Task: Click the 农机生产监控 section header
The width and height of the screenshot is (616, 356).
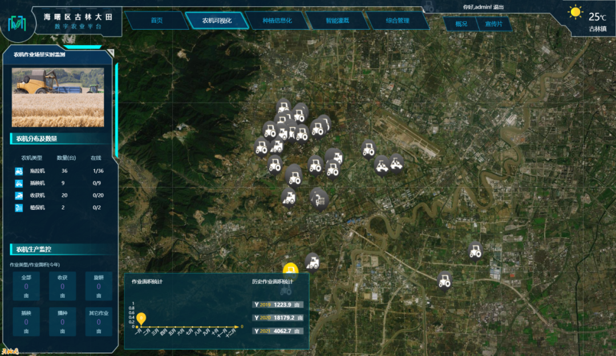Action: tap(34, 249)
